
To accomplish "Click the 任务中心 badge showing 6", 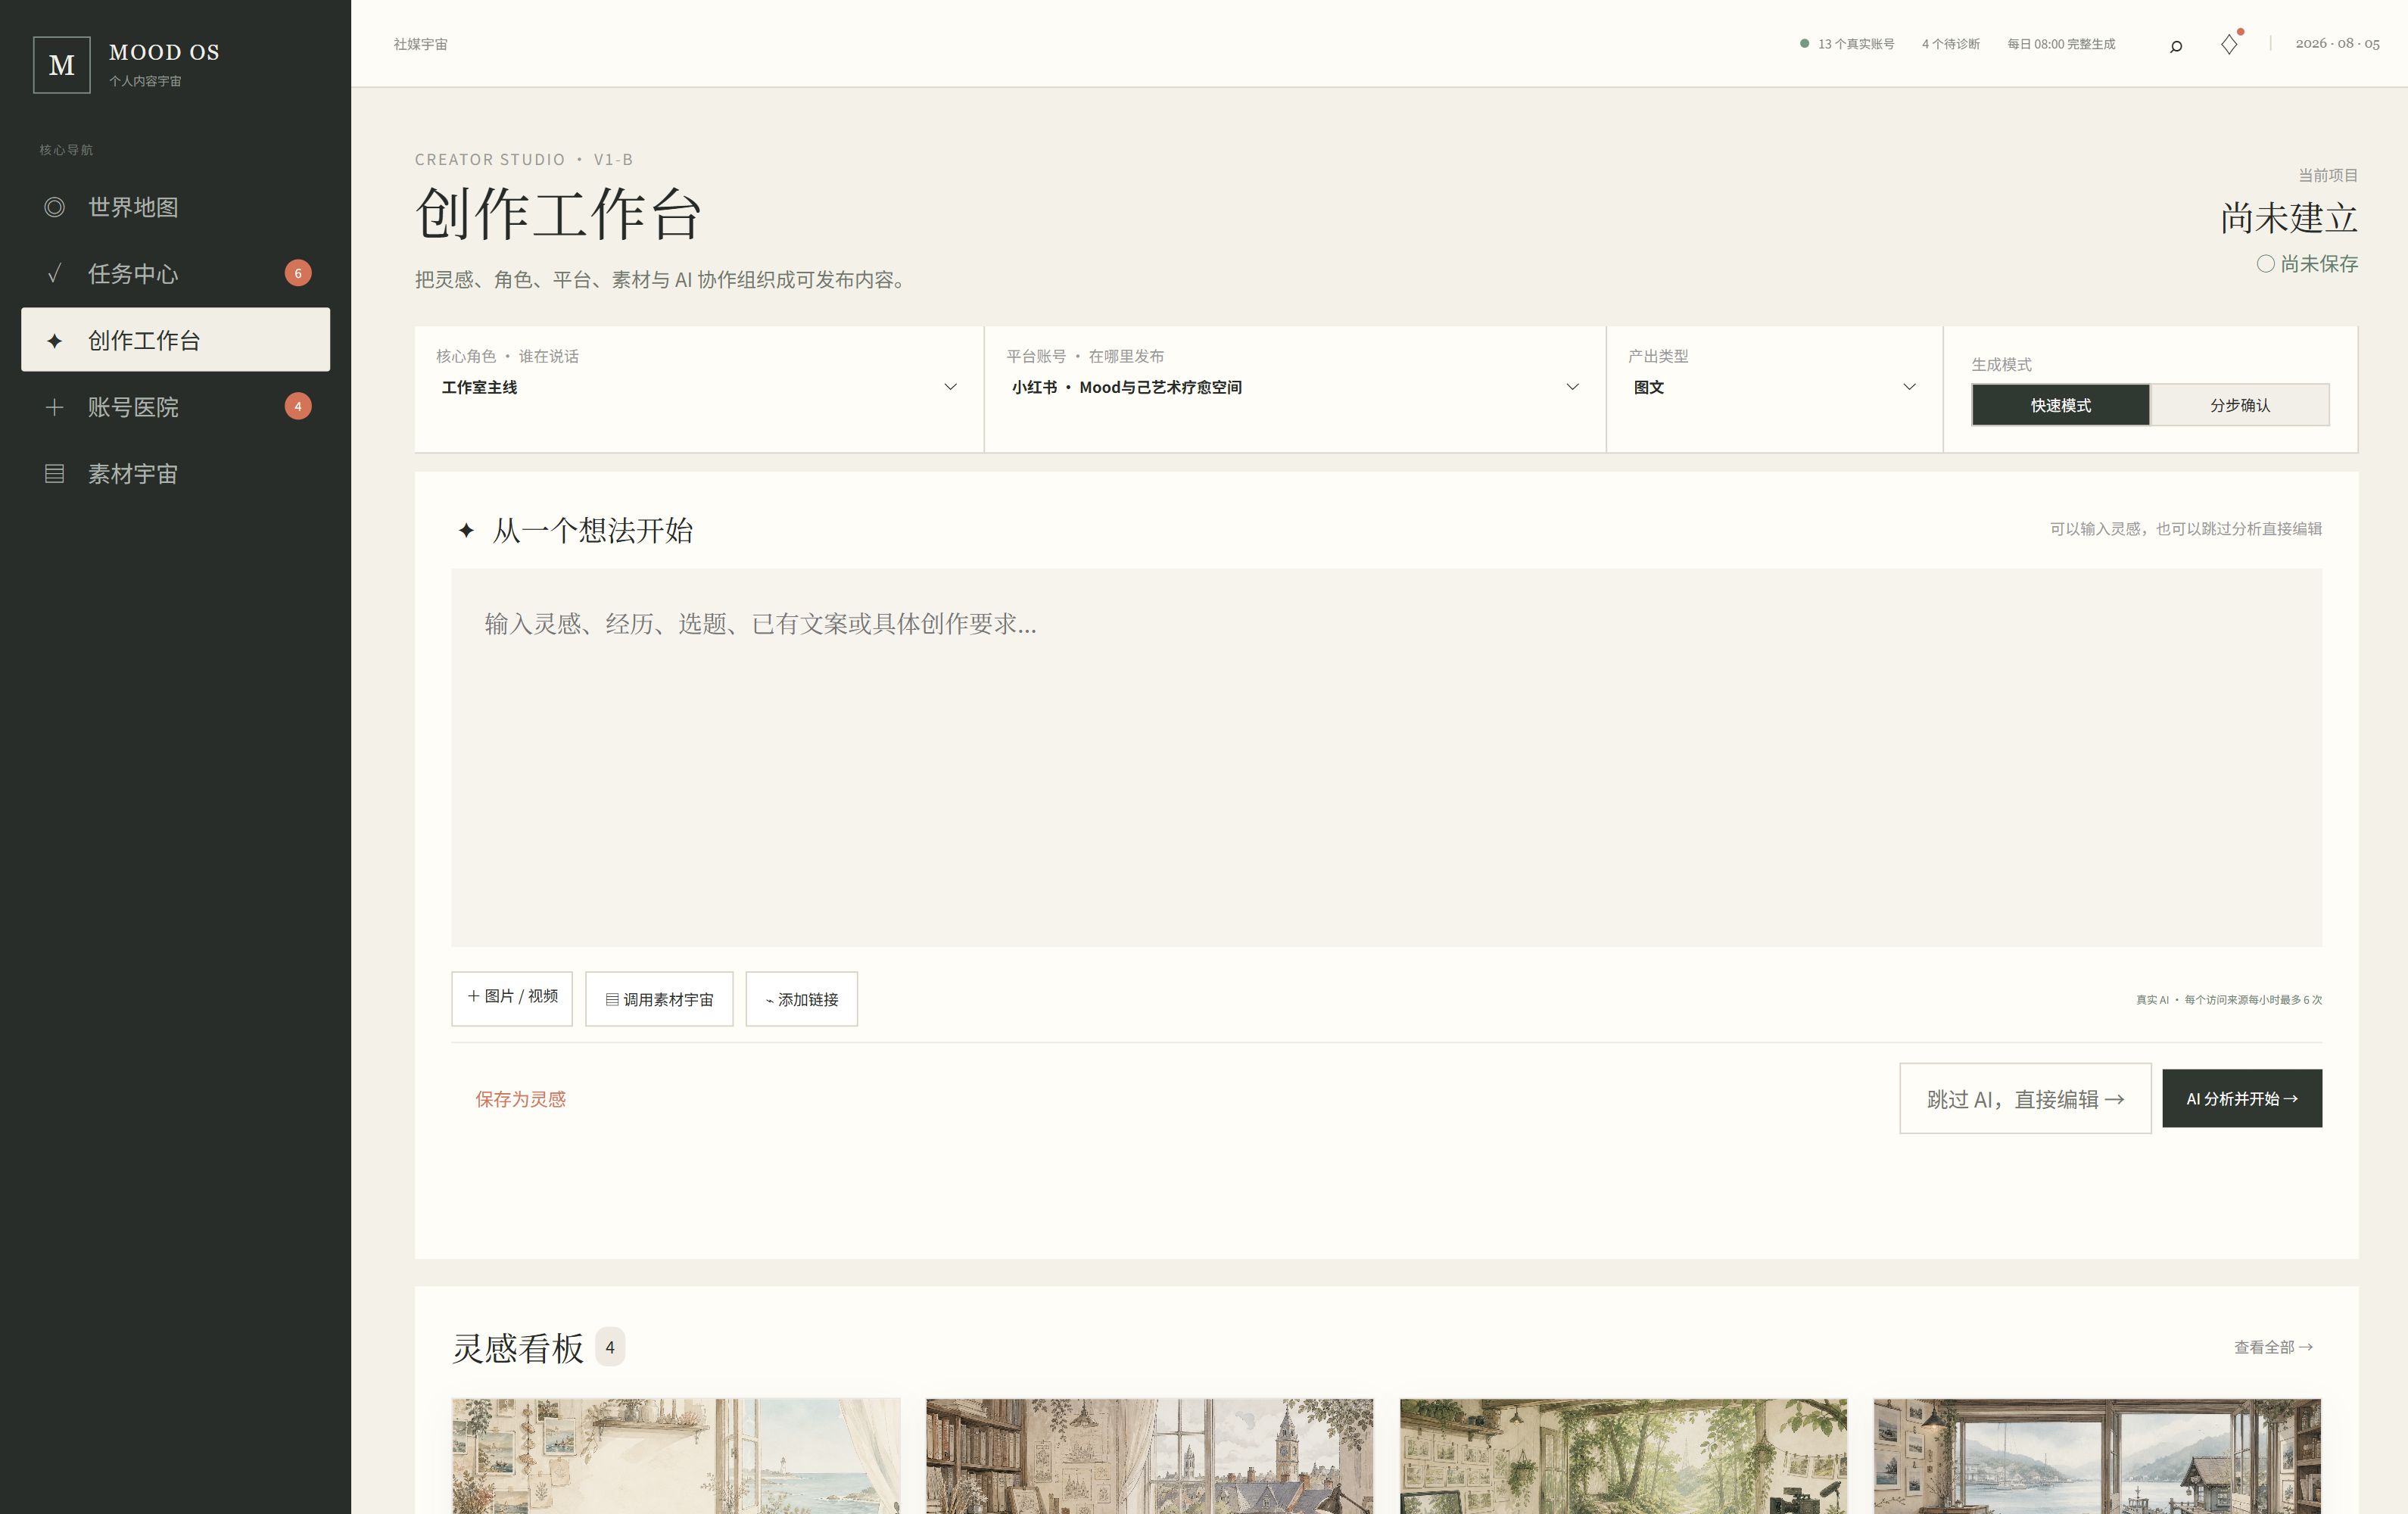I will tap(298, 273).
